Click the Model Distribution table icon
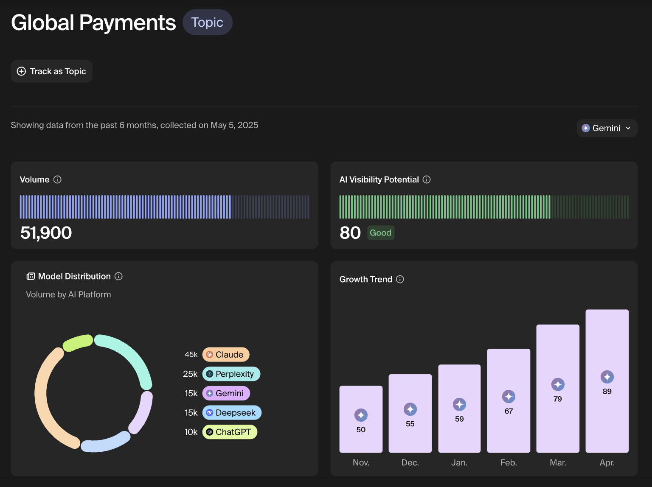Viewport: 652px width, 487px height. [31, 276]
